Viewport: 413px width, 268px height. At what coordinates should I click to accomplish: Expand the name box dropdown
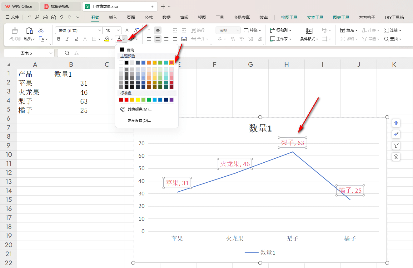(51, 53)
